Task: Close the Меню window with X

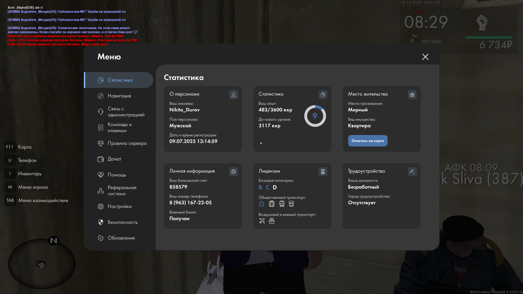Action: (x=425, y=57)
